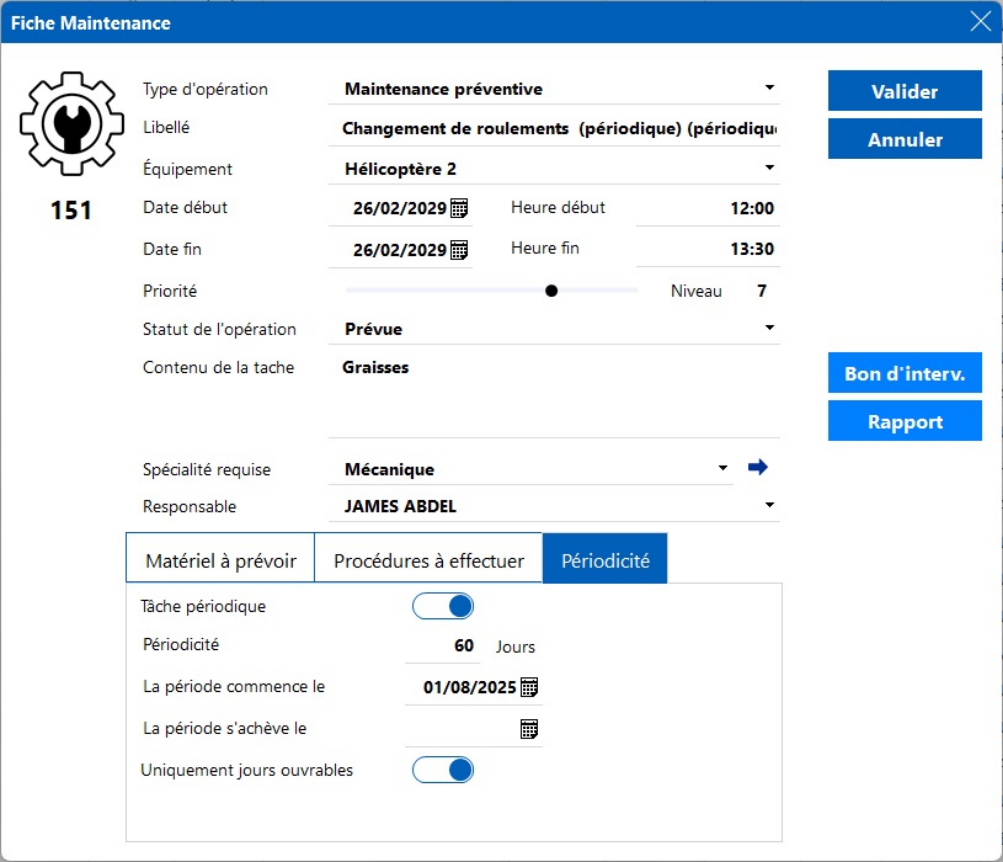Viewport: 1003px width, 862px height.
Task: Click the Rapport button
Action: (904, 421)
